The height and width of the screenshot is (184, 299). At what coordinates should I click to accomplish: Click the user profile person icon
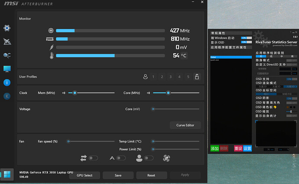[145, 77]
